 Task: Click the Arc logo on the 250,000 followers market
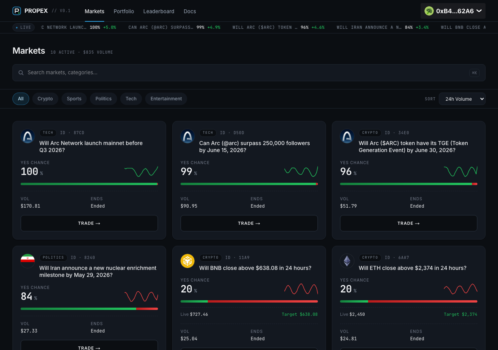tap(188, 136)
